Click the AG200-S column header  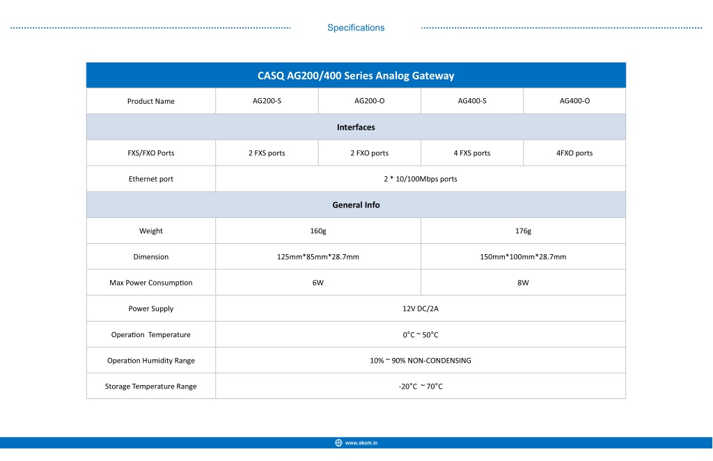pos(267,101)
